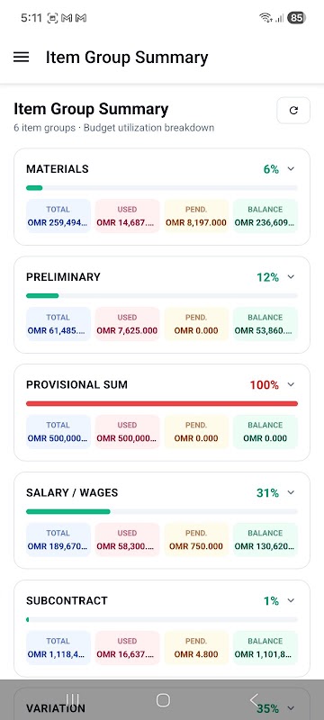Expand the SALARY / WAGES chevron
This screenshot has width=324, height=720.
291,492
